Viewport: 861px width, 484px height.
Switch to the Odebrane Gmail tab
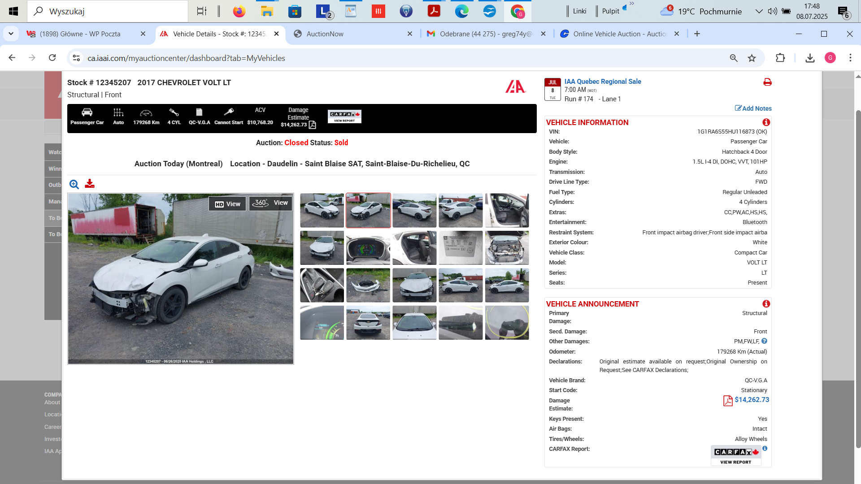[486, 34]
